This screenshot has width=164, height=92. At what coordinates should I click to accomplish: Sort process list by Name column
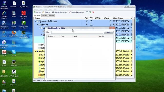coord(58,18)
